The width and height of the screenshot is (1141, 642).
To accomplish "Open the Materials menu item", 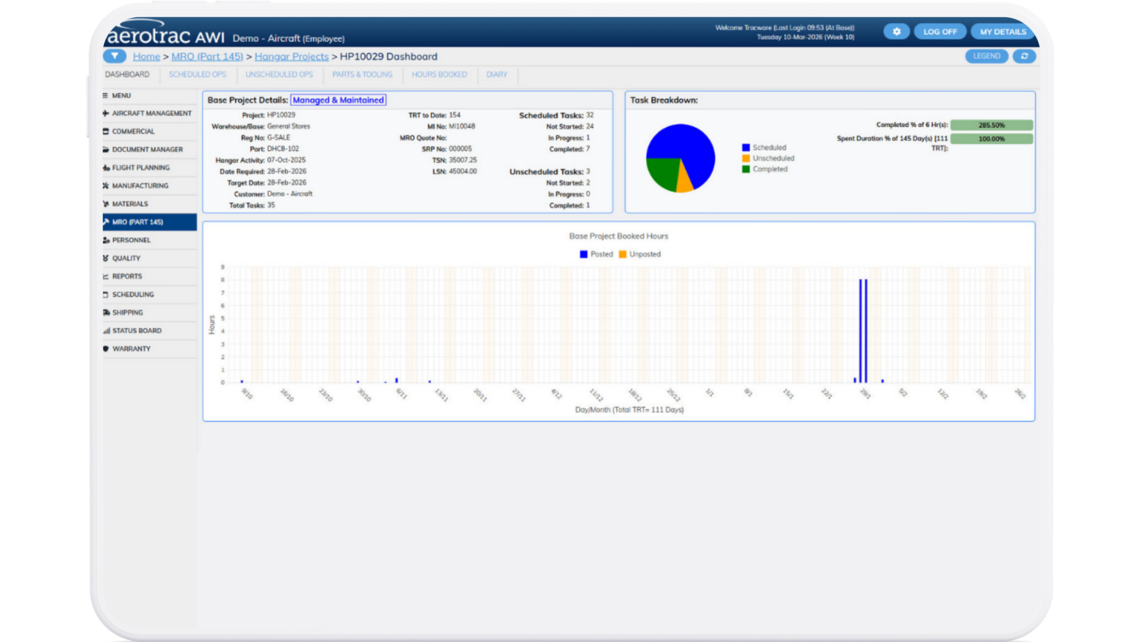I will (150, 204).
